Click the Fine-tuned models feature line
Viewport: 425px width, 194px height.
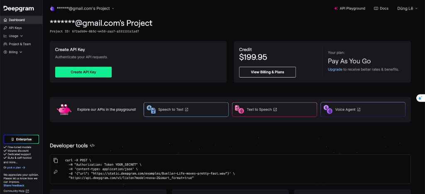(17, 147)
